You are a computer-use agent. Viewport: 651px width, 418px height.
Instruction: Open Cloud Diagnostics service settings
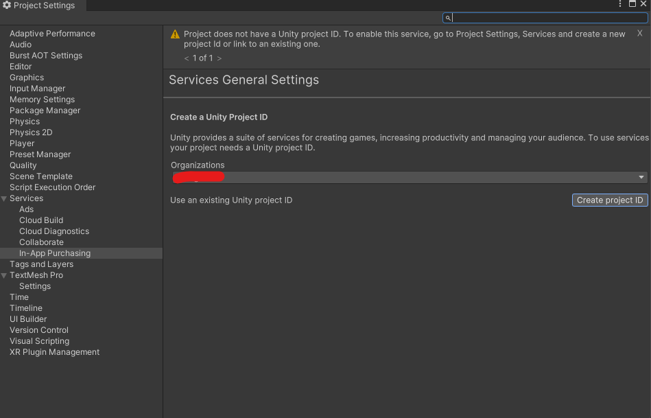(x=54, y=231)
